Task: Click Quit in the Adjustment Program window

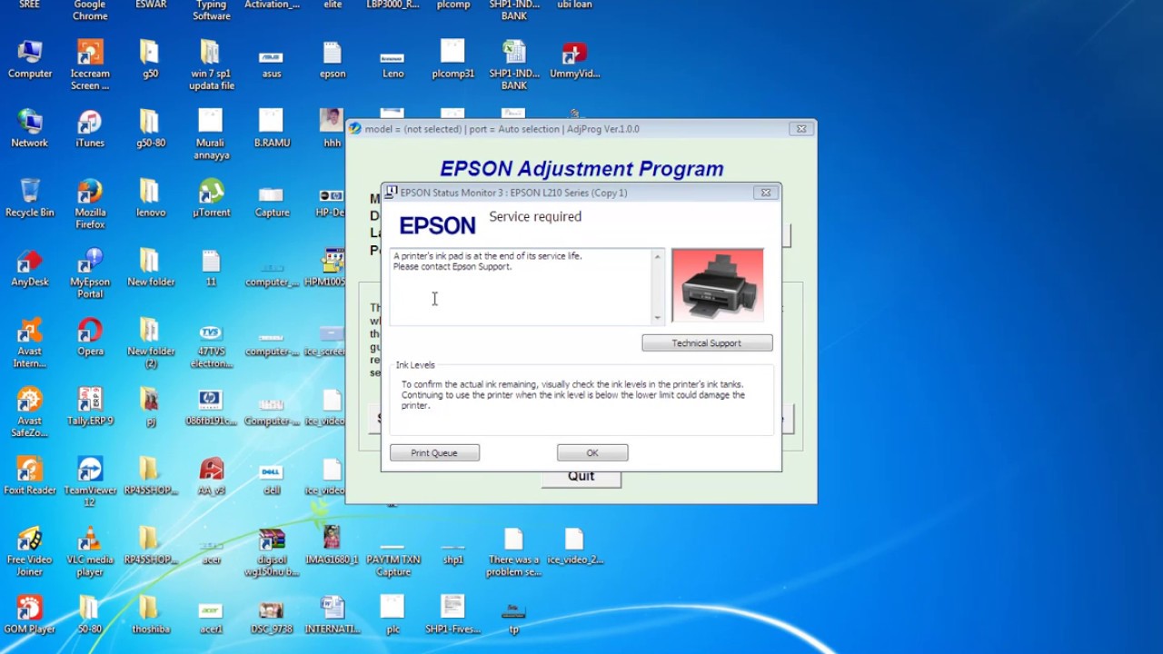Action: pyautogui.click(x=581, y=478)
